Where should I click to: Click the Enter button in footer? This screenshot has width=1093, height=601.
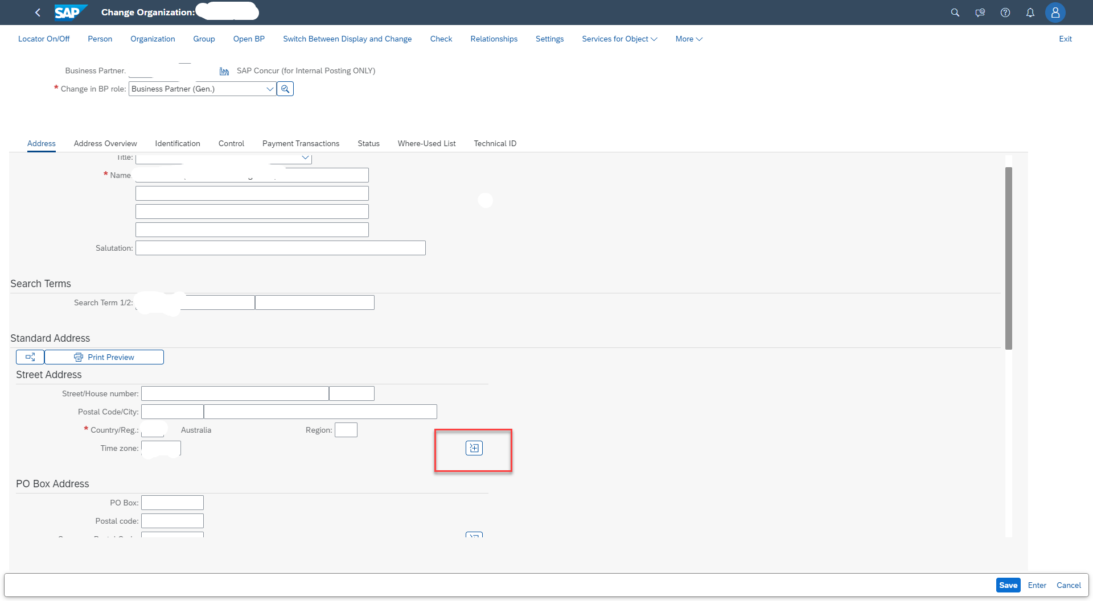[1037, 585]
